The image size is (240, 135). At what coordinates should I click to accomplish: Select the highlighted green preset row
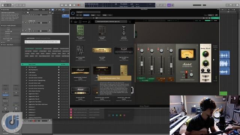click(x=45, y=64)
